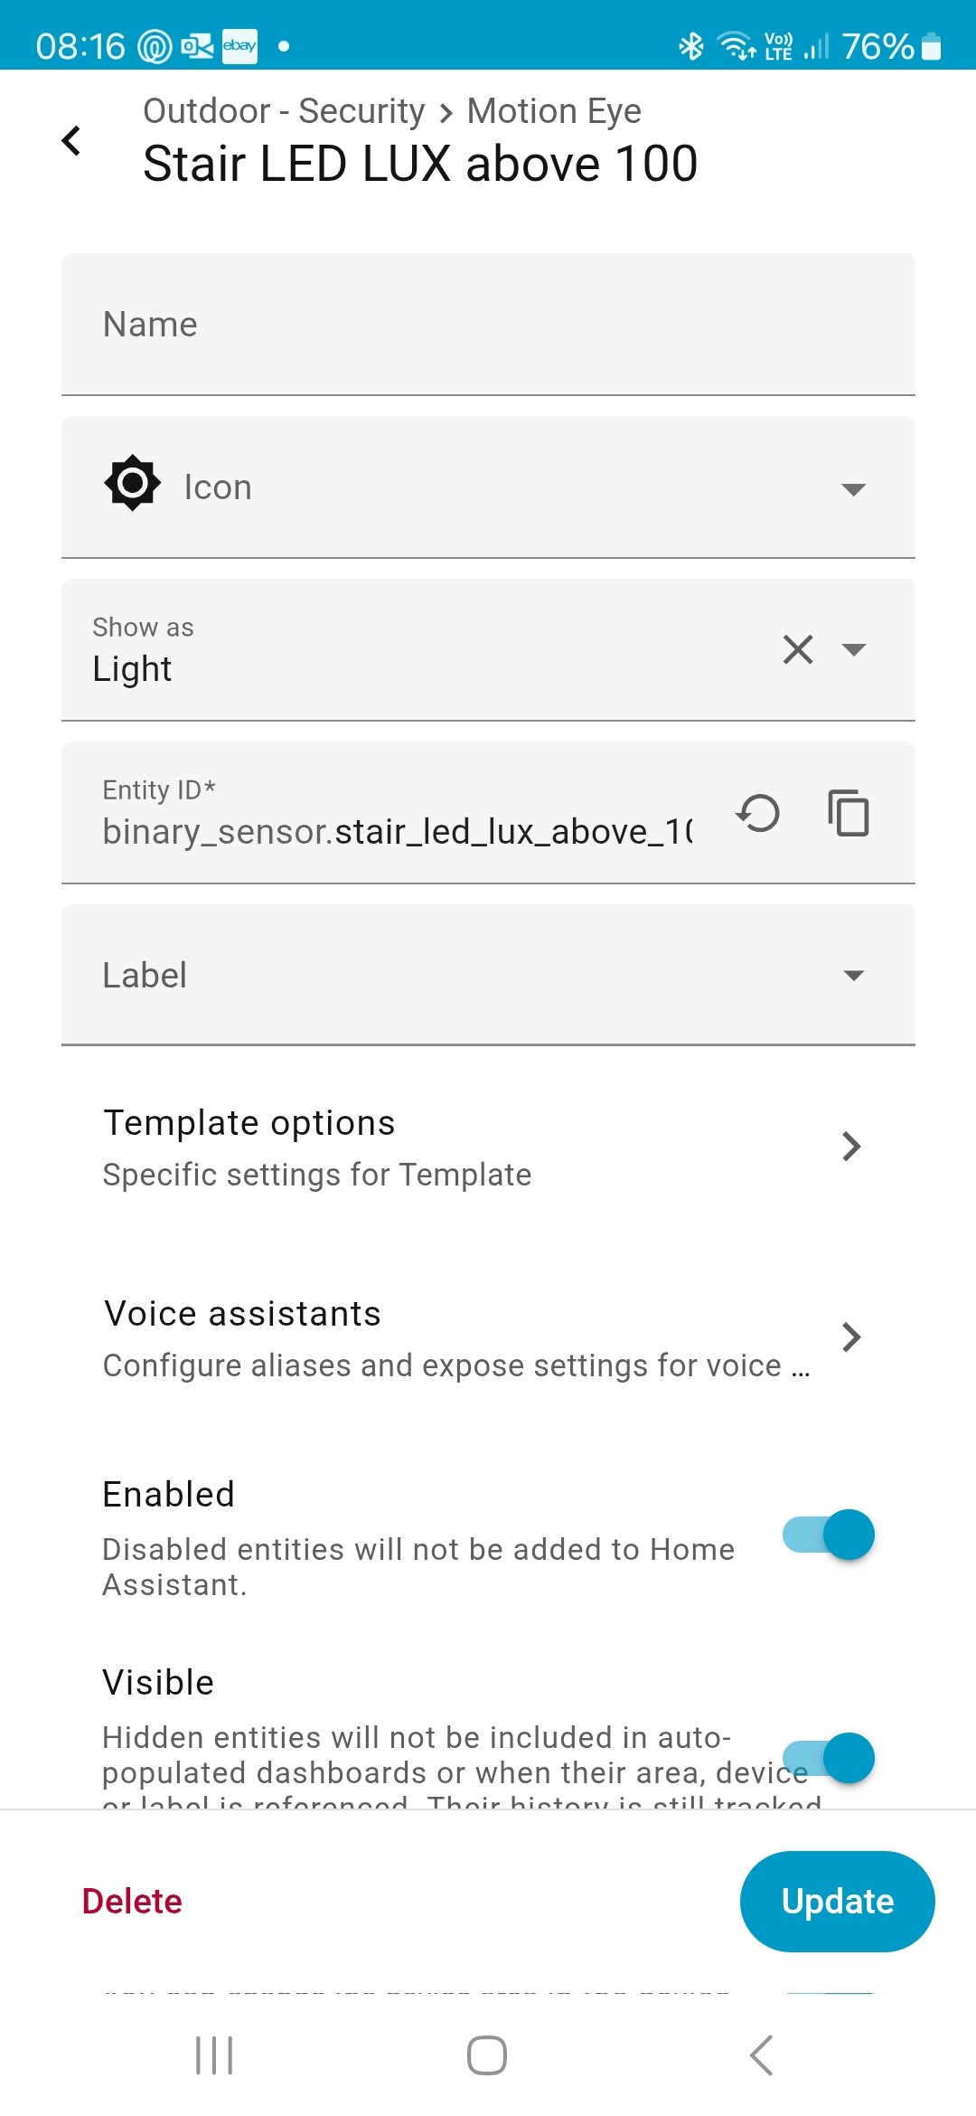Click the brightness sun icon

tap(133, 483)
